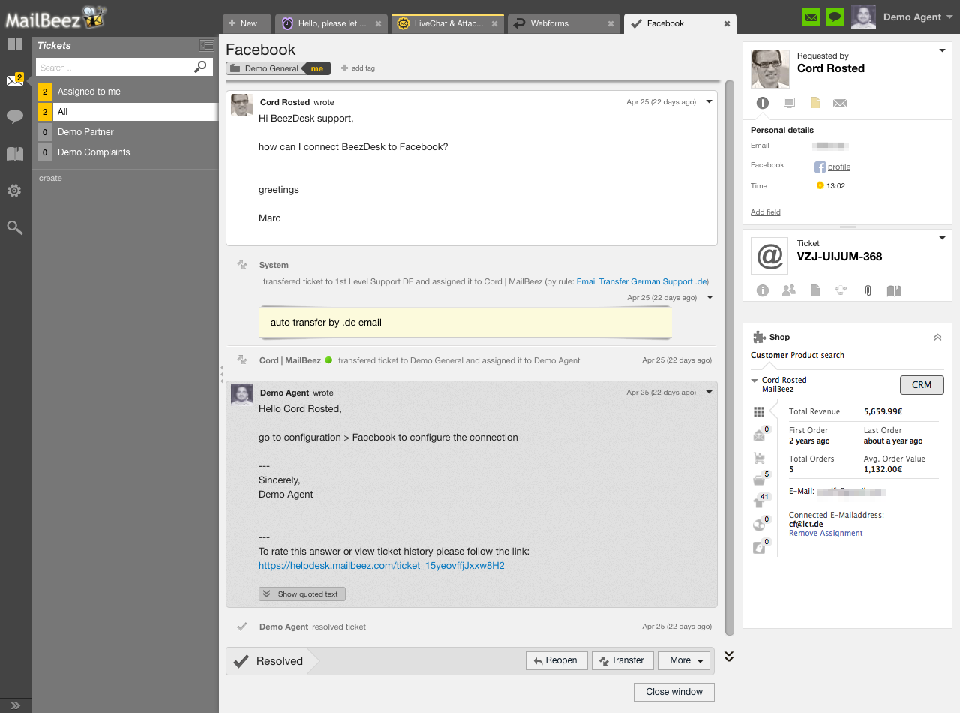Open the Email Transfer German Support .de rule
The width and height of the screenshot is (960, 713).
tap(642, 281)
